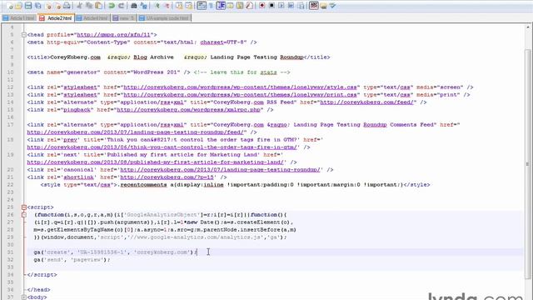The width and height of the screenshot is (533, 300).
Task: Click 'charset' in the meta tag
Action: pos(212,42)
